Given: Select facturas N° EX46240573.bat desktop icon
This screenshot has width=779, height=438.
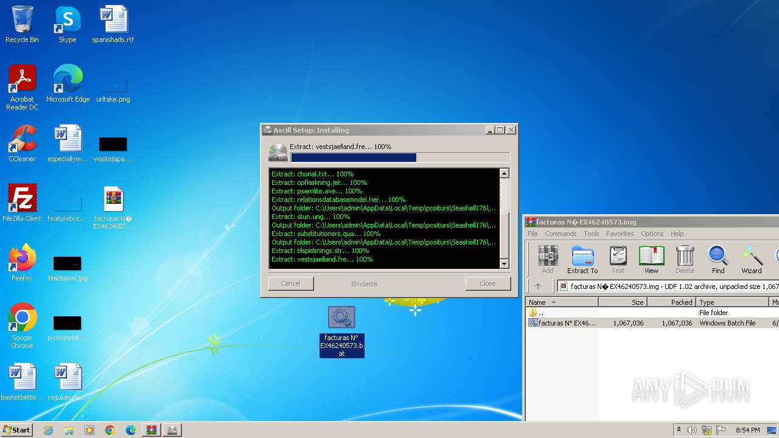Looking at the screenshot, I should pyautogui.click(x=341, y=332).
